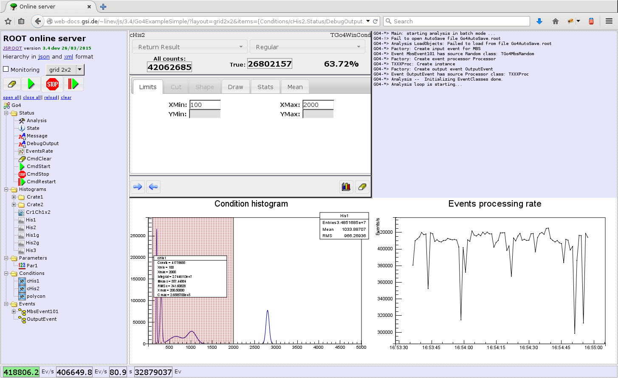Click the 'open all' link
The height and width of the screenshot is (378, 618).
tap(11, 98)
